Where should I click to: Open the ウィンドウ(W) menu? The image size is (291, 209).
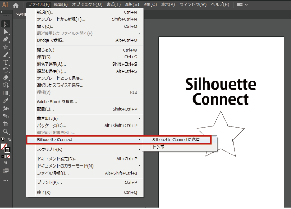pyautogui.click(x=193, y=4)
